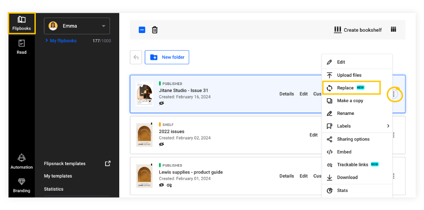Click the Jitane Studio cover thumbnail
The image size is (424, 210).
(x=144, y=94)
